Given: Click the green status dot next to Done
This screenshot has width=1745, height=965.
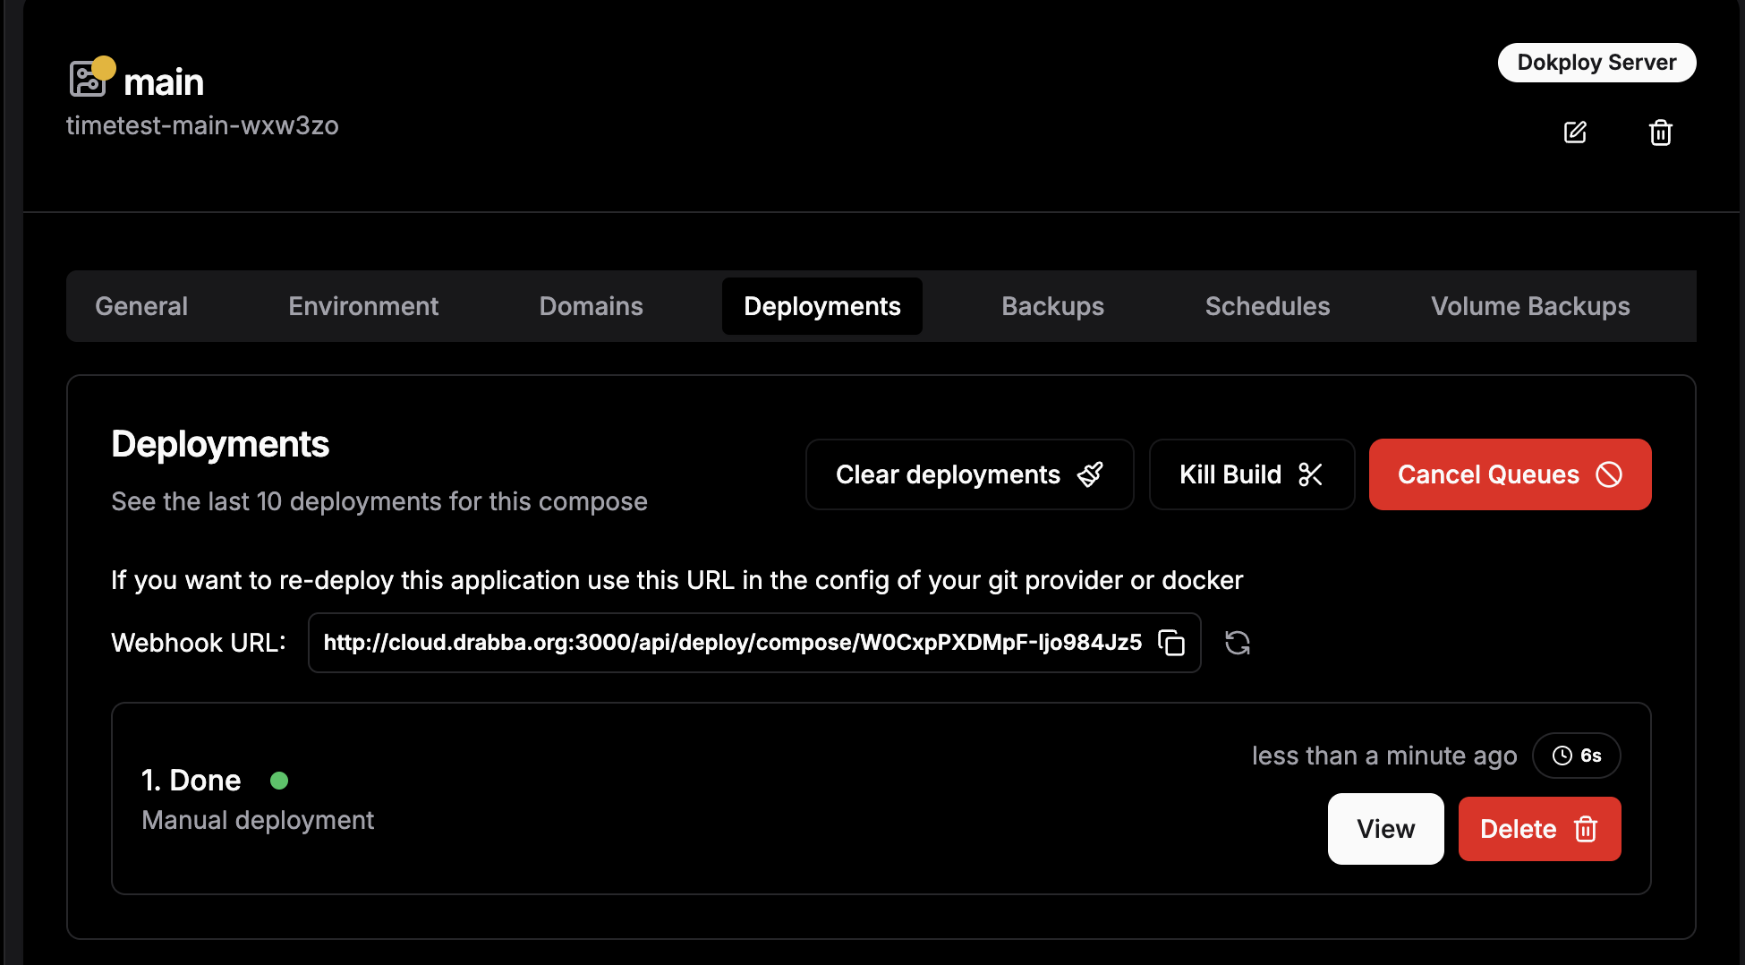Looking at the screenshot, I should click(279, 781).
